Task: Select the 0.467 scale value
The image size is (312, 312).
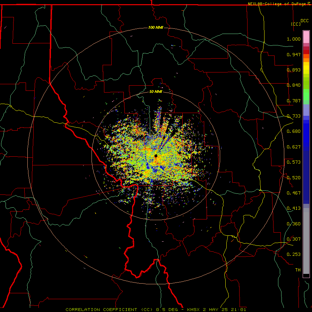Action: (x=294, y=193)
